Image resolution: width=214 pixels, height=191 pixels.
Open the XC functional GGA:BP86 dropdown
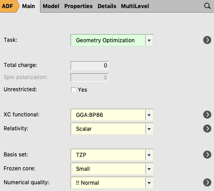[x=112, y=115]
